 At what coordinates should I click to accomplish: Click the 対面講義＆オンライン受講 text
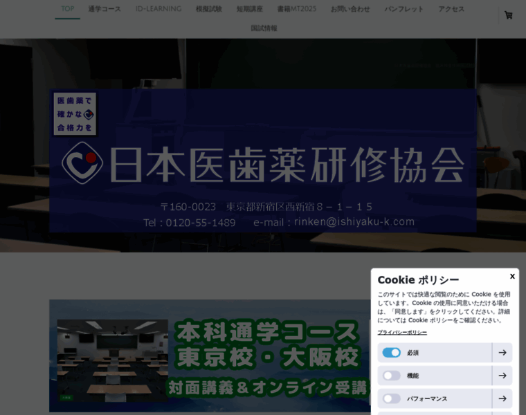click(267, 388)
